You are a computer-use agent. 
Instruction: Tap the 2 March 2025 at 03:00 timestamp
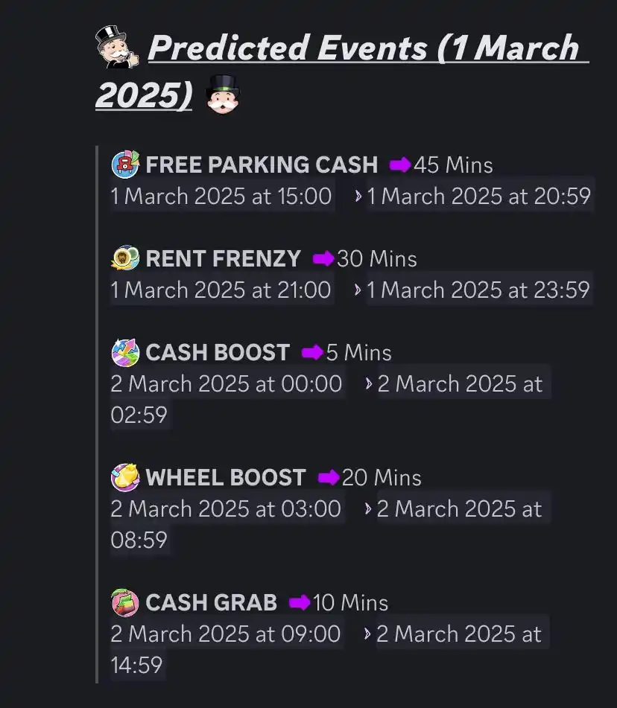226,509
